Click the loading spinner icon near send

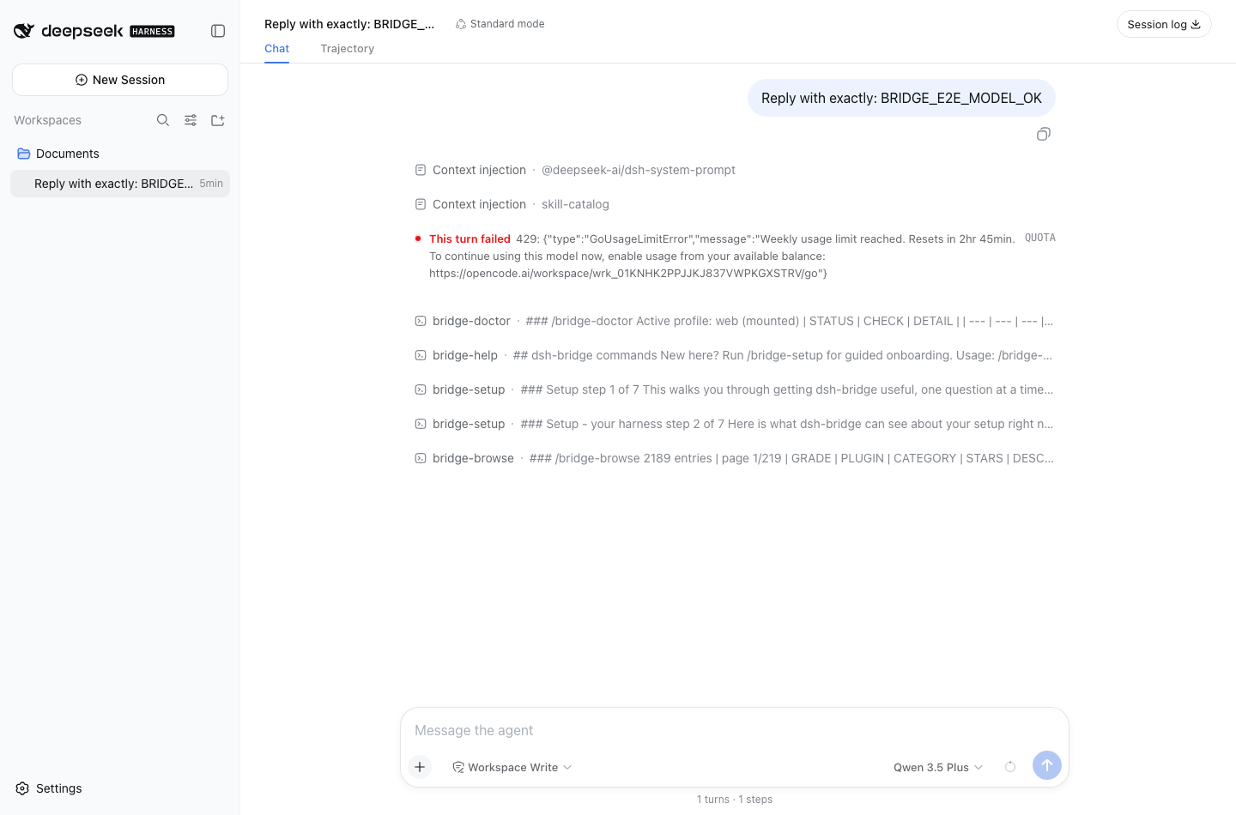(x=1010, y=767)
